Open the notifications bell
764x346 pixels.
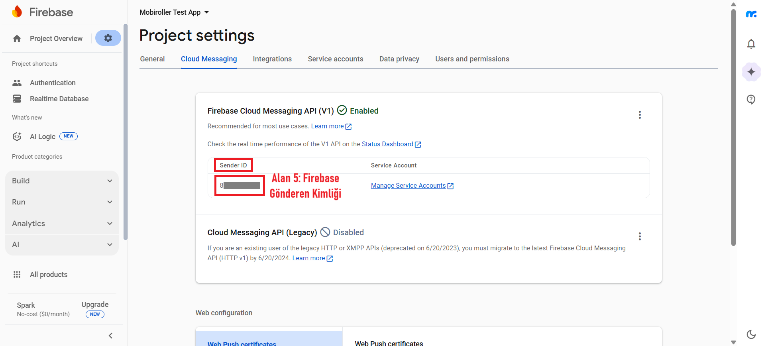[x=751, y=44]
